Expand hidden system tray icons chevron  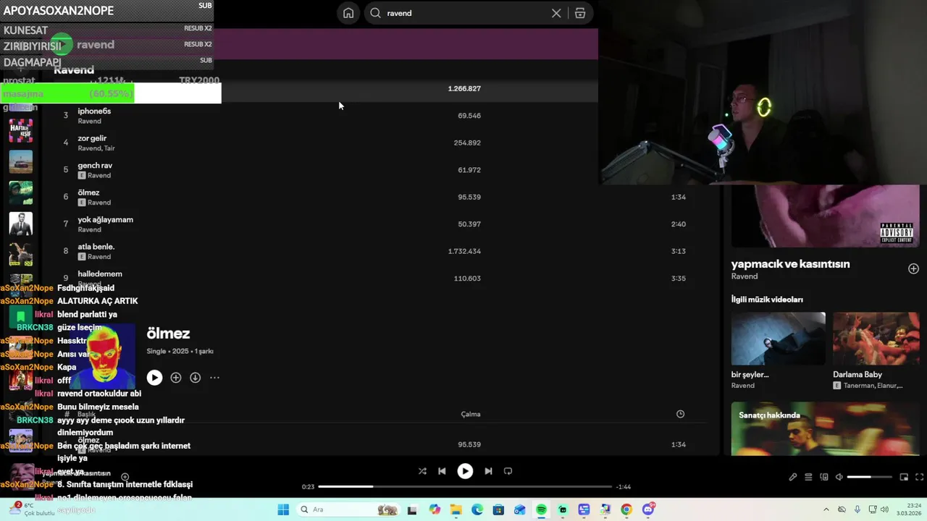[826, 509]
